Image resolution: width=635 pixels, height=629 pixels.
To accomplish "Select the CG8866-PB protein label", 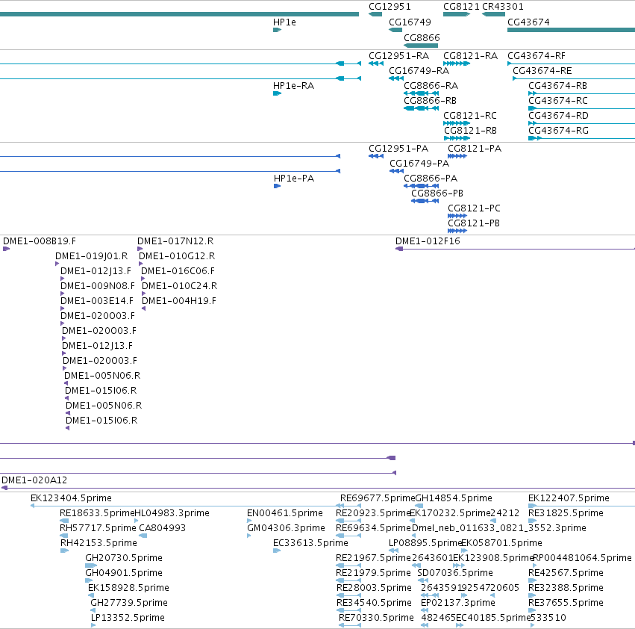I will click(x=437, y=193).
